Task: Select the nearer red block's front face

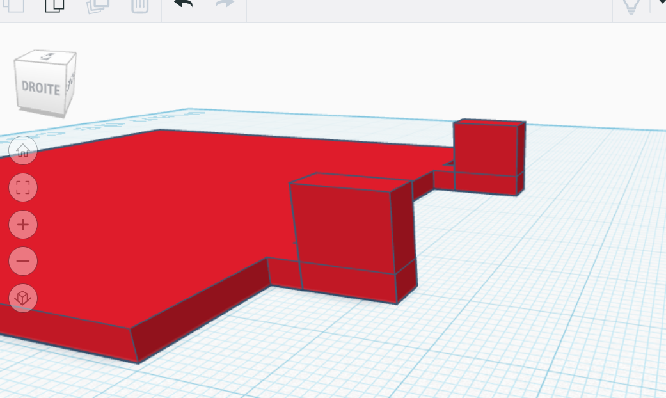Action: [x=346, y=229]
